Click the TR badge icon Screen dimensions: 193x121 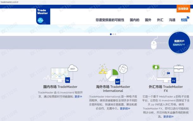(67, 80)
